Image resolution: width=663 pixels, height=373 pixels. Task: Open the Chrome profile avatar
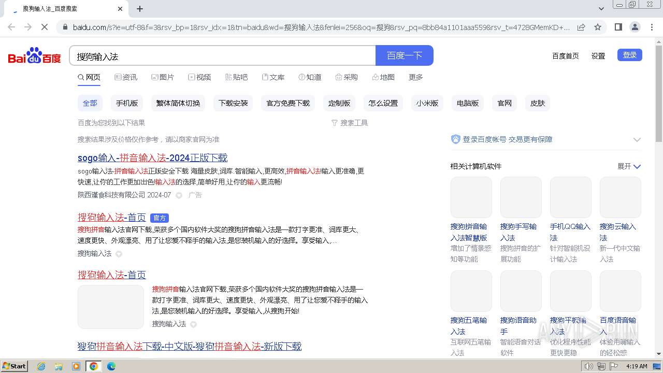635,27
